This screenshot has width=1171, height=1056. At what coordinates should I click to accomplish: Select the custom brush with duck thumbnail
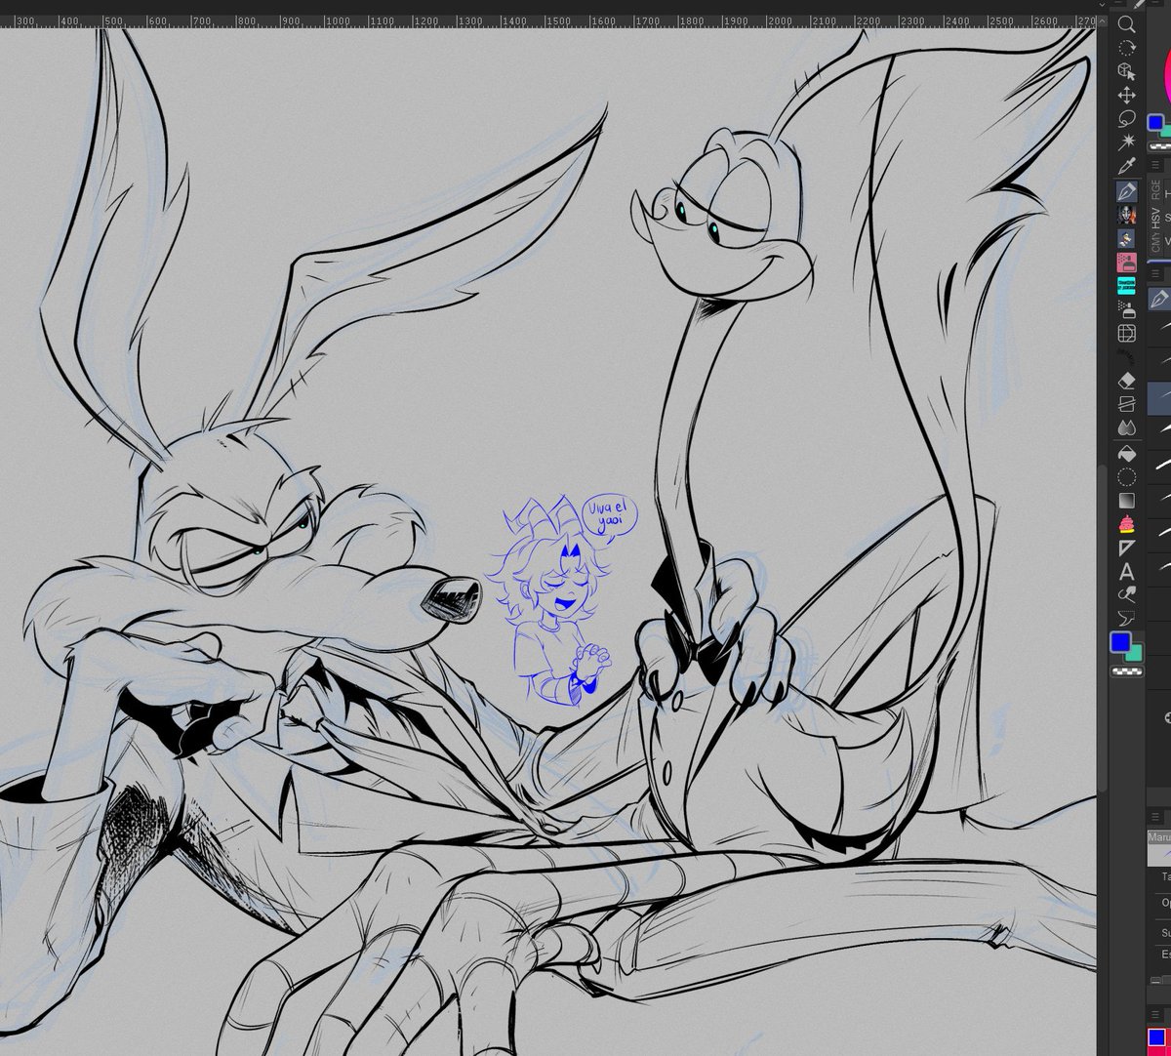pos(1127,237)
